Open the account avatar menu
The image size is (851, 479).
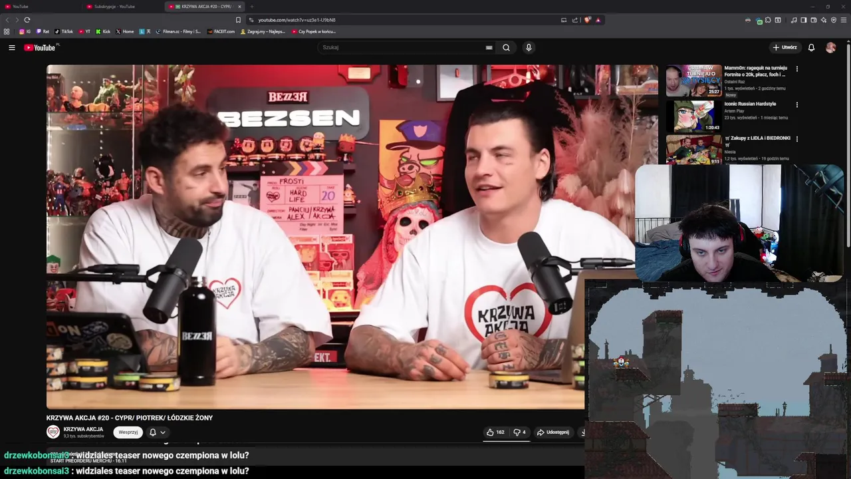[x=830, y=47]
